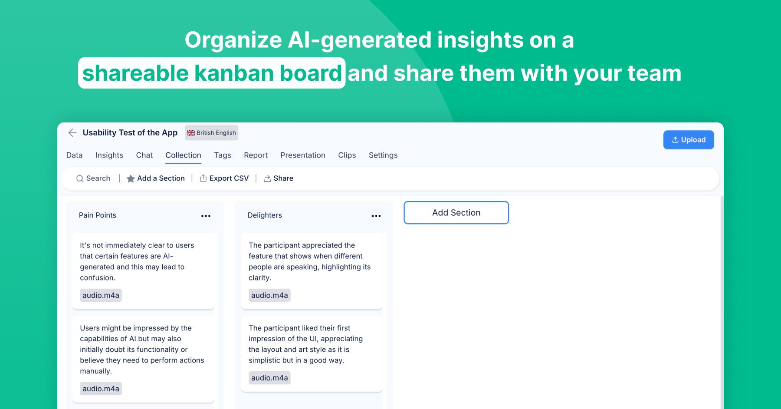Select the card about first impression of UI

click(x=312, y=344)
